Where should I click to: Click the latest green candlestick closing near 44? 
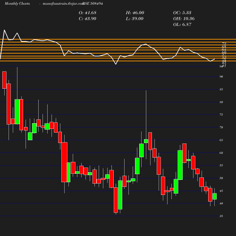pyautogui.click(x=215, y=196)
